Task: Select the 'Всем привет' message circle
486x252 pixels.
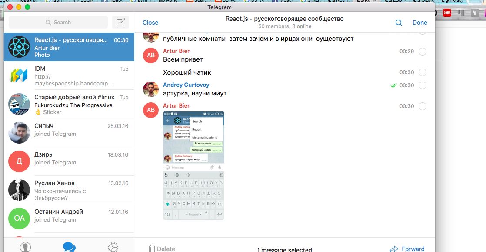Action: 423,52
